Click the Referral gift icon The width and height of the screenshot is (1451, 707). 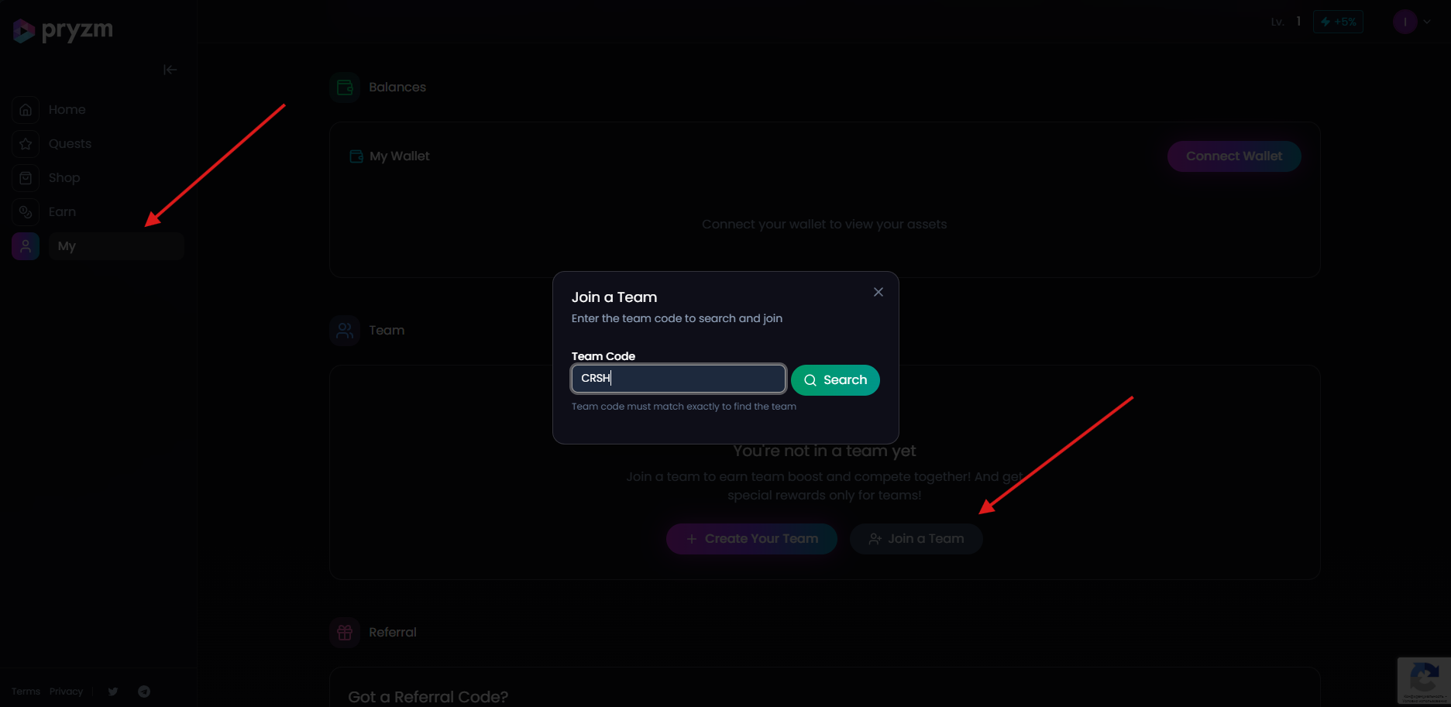tap(345, 633)
